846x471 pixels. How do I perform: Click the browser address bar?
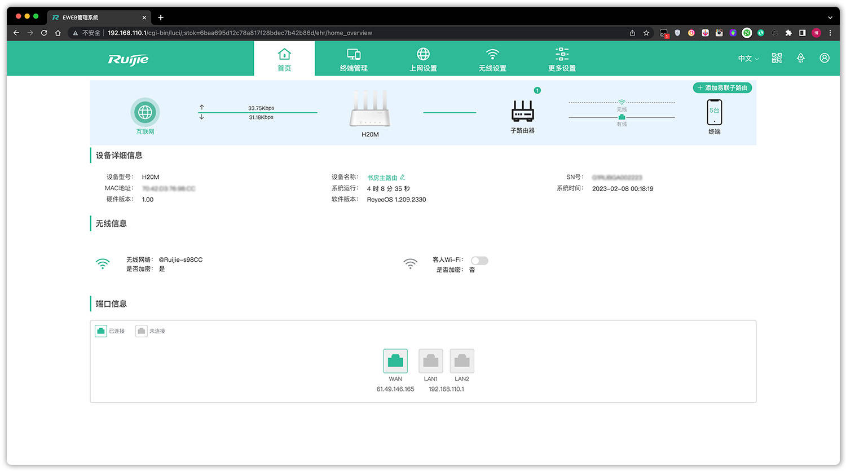click(361, 33)
